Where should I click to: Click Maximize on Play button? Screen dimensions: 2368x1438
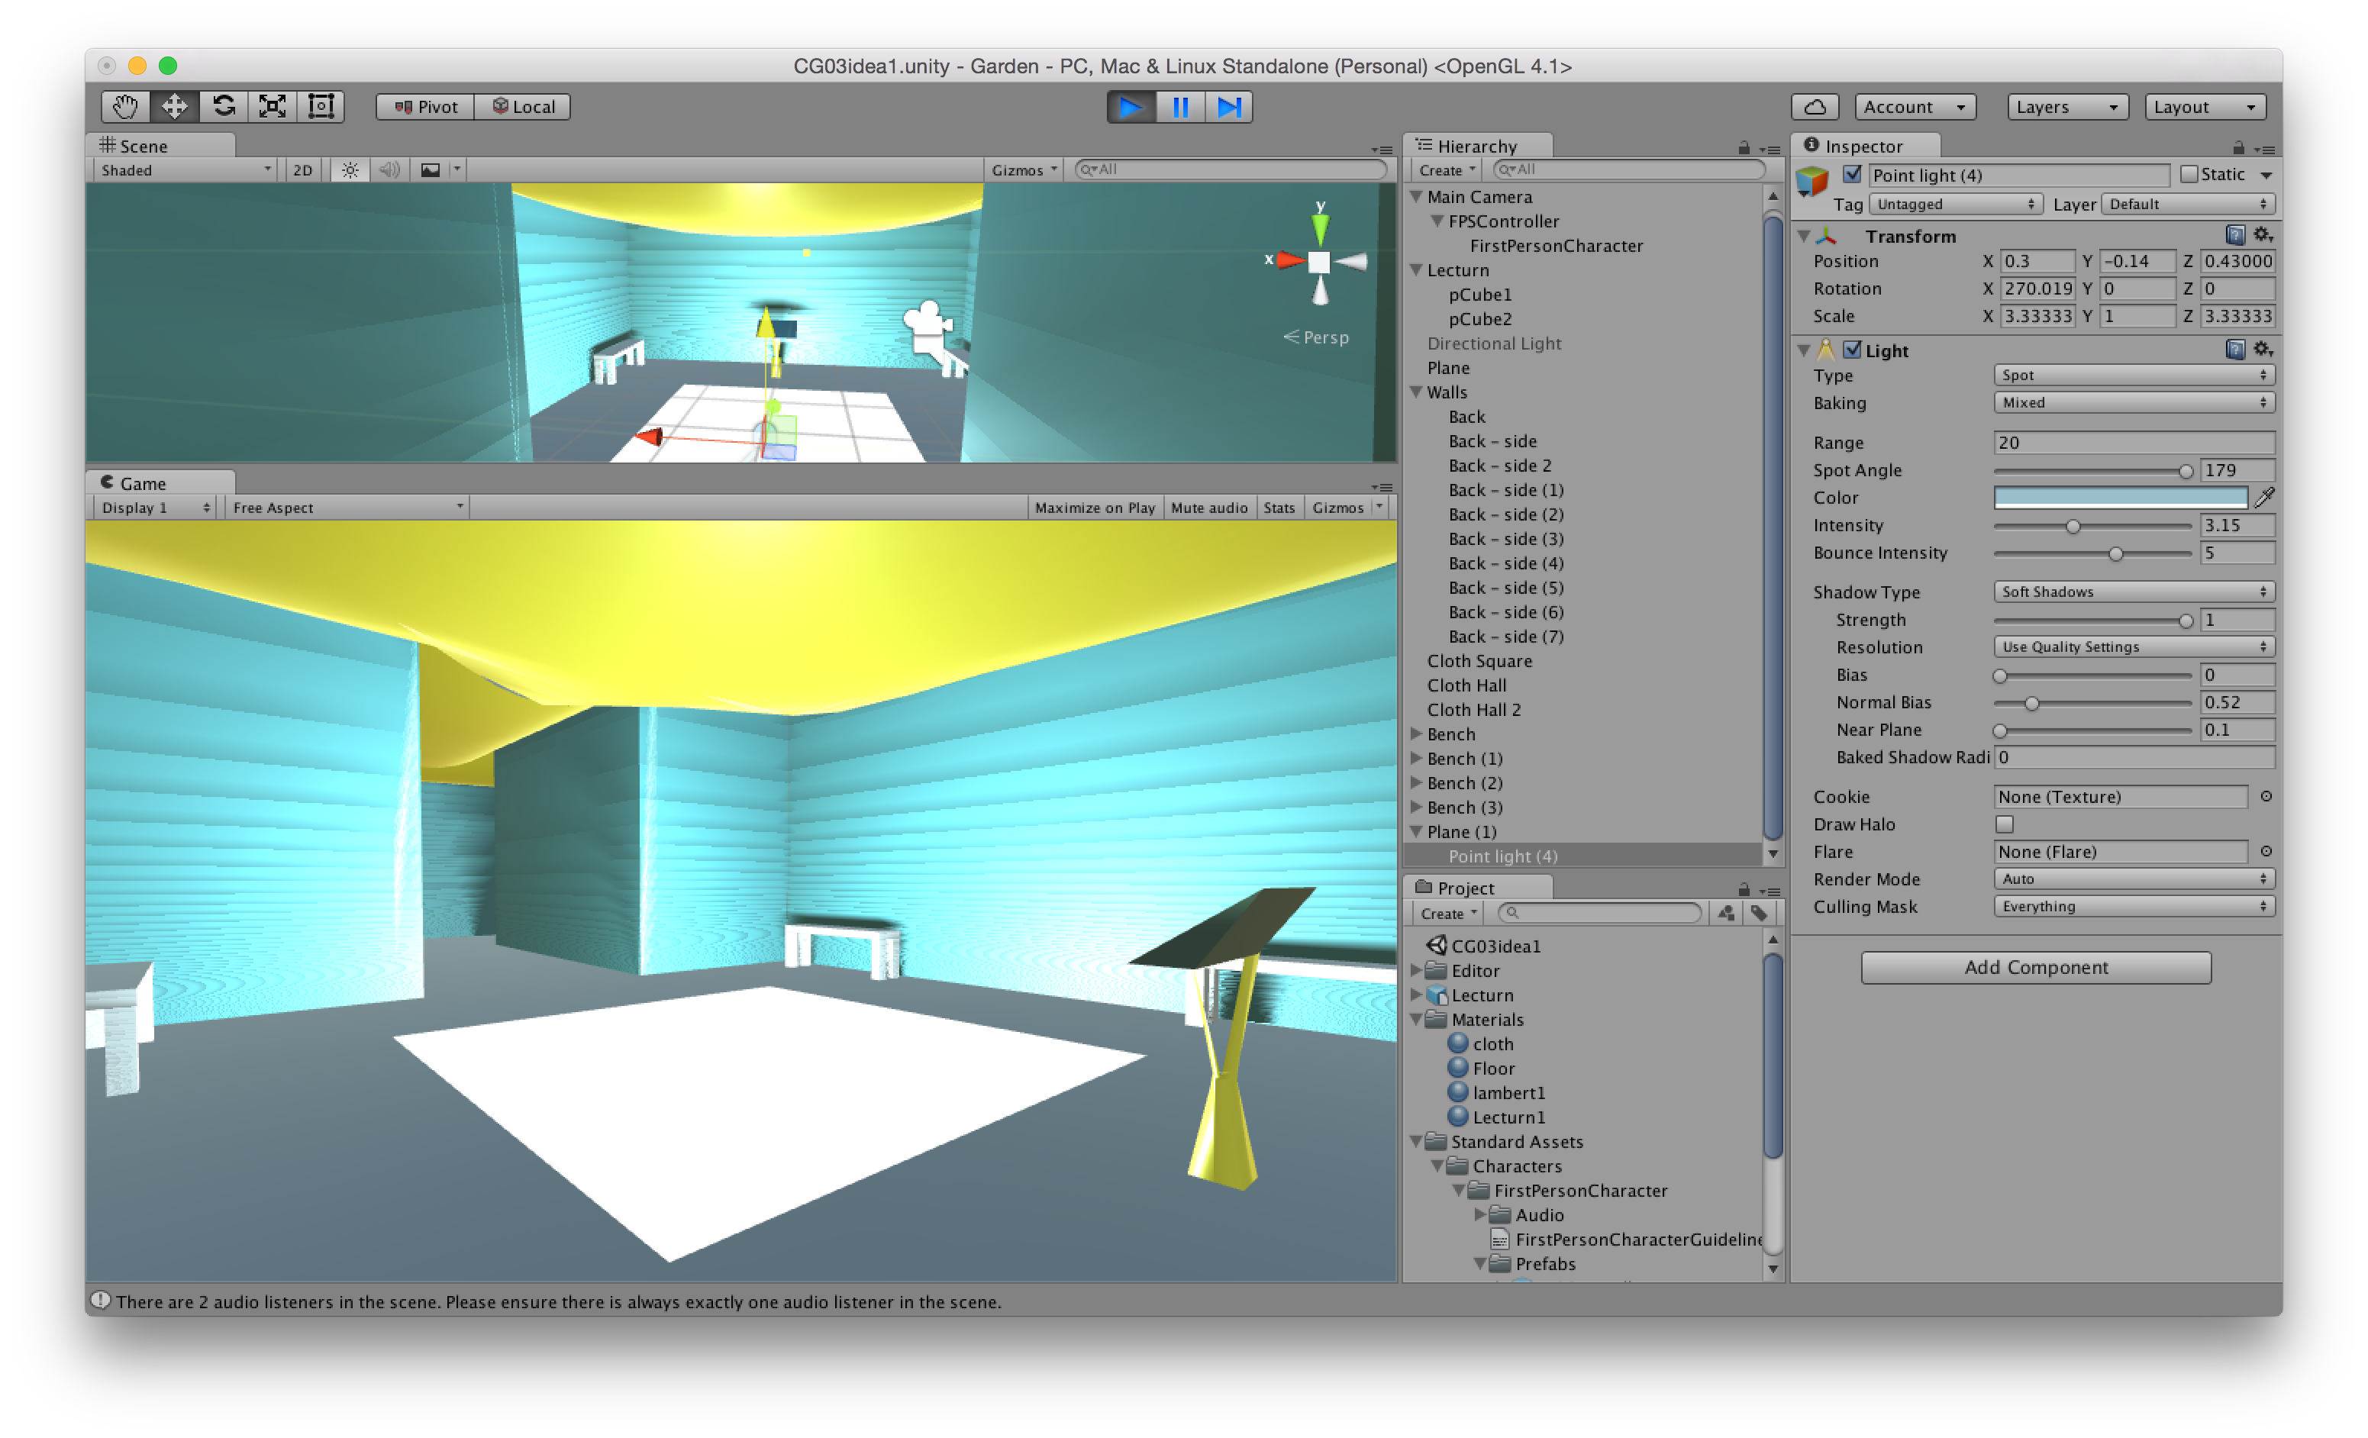[1094, 508]
